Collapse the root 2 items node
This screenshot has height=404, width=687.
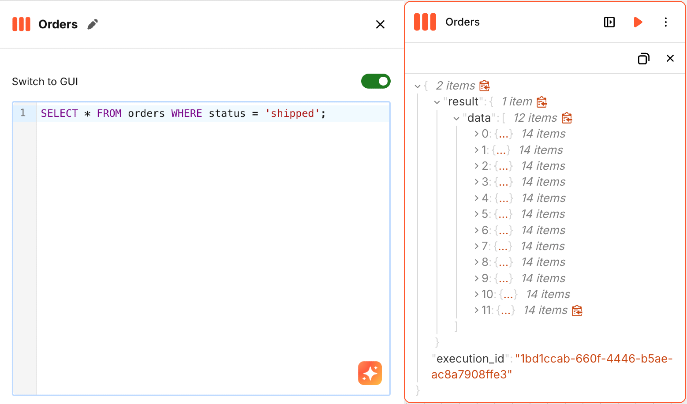click(x=418, y=86)
